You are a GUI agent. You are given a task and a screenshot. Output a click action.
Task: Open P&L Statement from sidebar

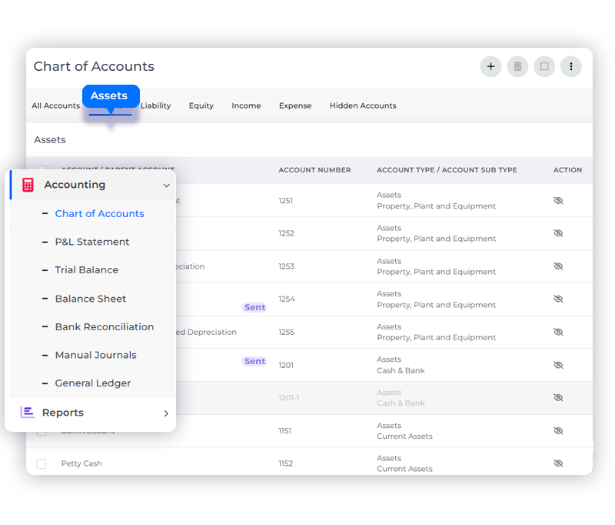click(92, 242)
